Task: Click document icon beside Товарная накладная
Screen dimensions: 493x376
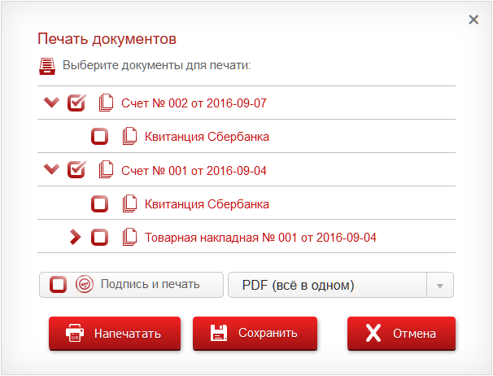Action: pos(129,237)
